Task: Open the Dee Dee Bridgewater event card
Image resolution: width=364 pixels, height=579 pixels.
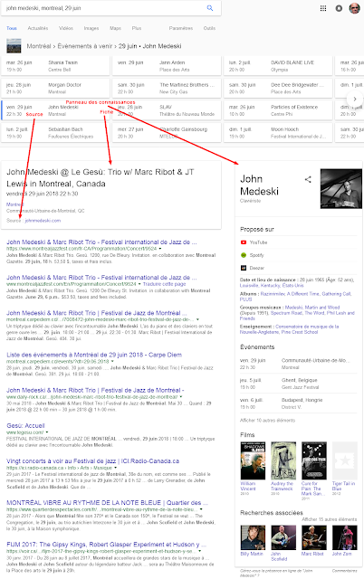Action: tap(278, 89)
